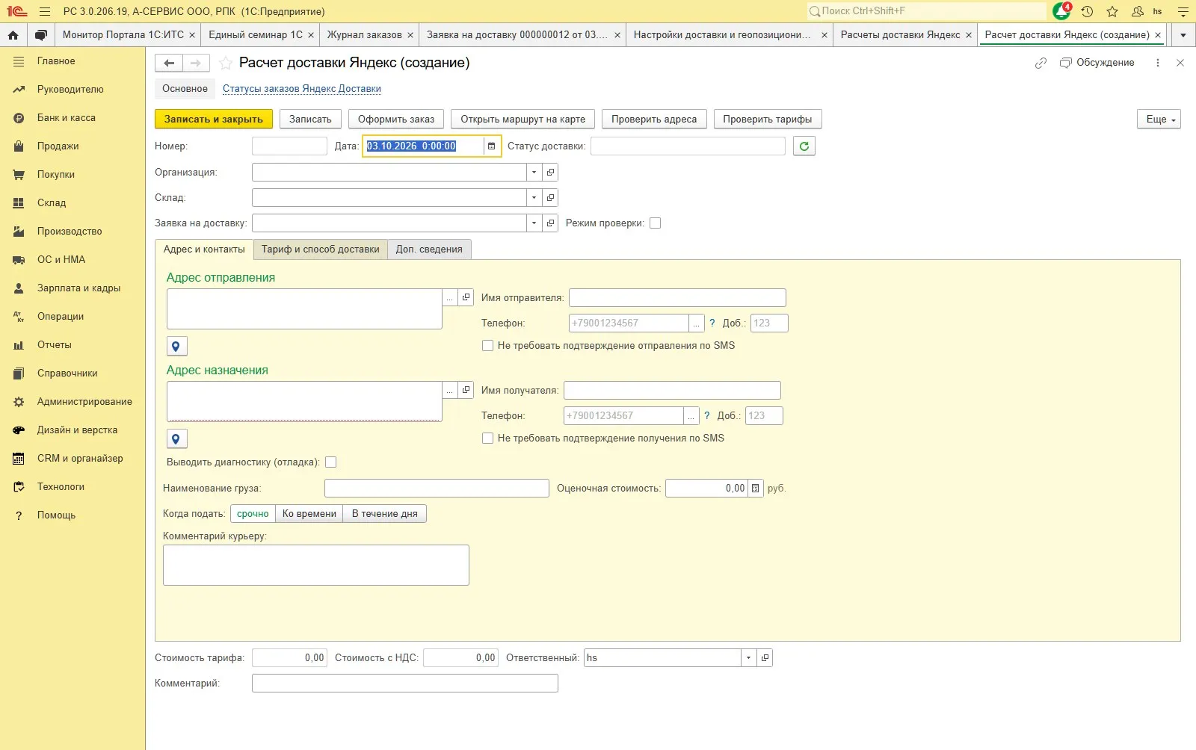Open notifications bell icon

point(1061,11)
